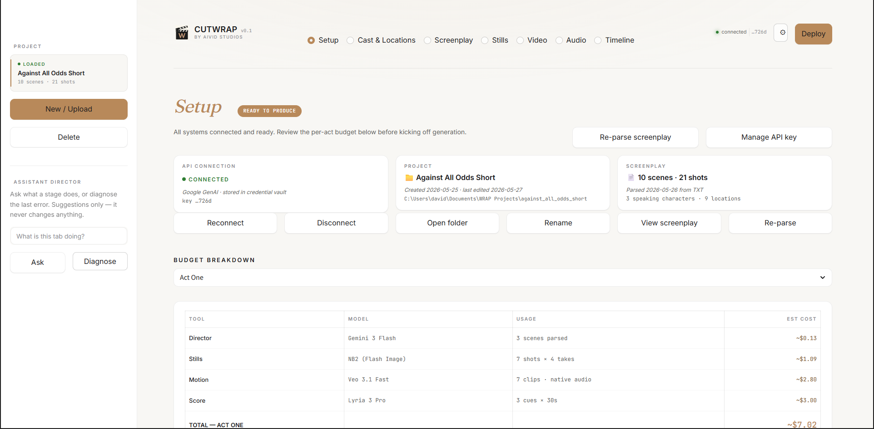The width and height of the screenshot is (874, 429).
Task: Click the CUTWRAP clapperboard logo icon
Action: (x=182, y=33)
